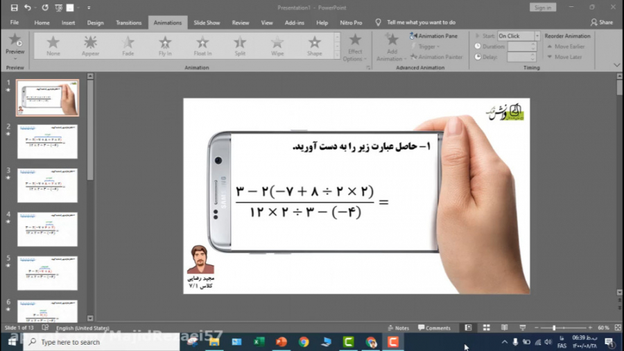The image size is (624, 351).
Task: Click Fit slide to current window icon
Action: [x=618, y=327]
